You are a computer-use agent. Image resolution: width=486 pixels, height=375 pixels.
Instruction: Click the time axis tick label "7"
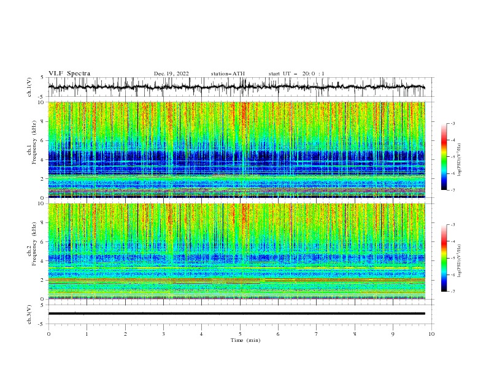tap(317, 334)
